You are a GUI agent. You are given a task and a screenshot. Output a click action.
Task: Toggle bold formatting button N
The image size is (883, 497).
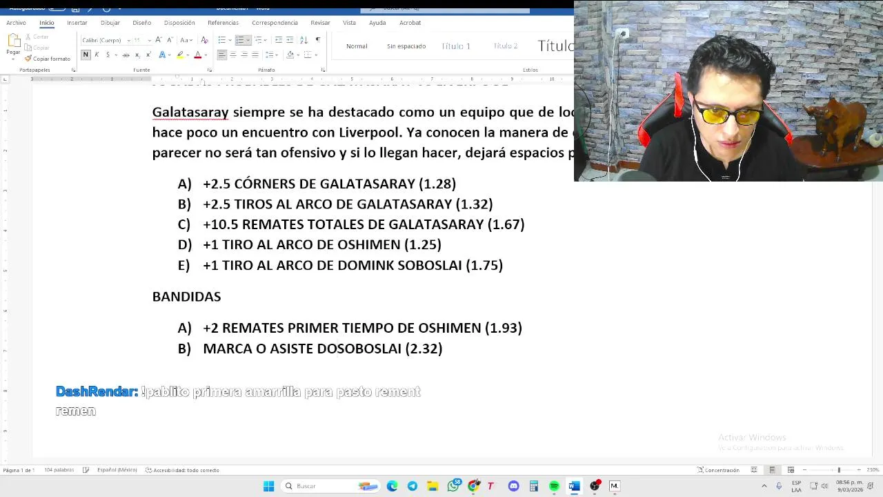pos(86,55)
